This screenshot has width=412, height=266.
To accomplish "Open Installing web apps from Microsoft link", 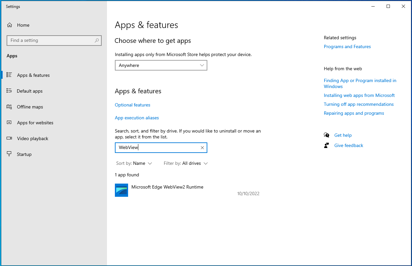I will click(x=359, y=95).
